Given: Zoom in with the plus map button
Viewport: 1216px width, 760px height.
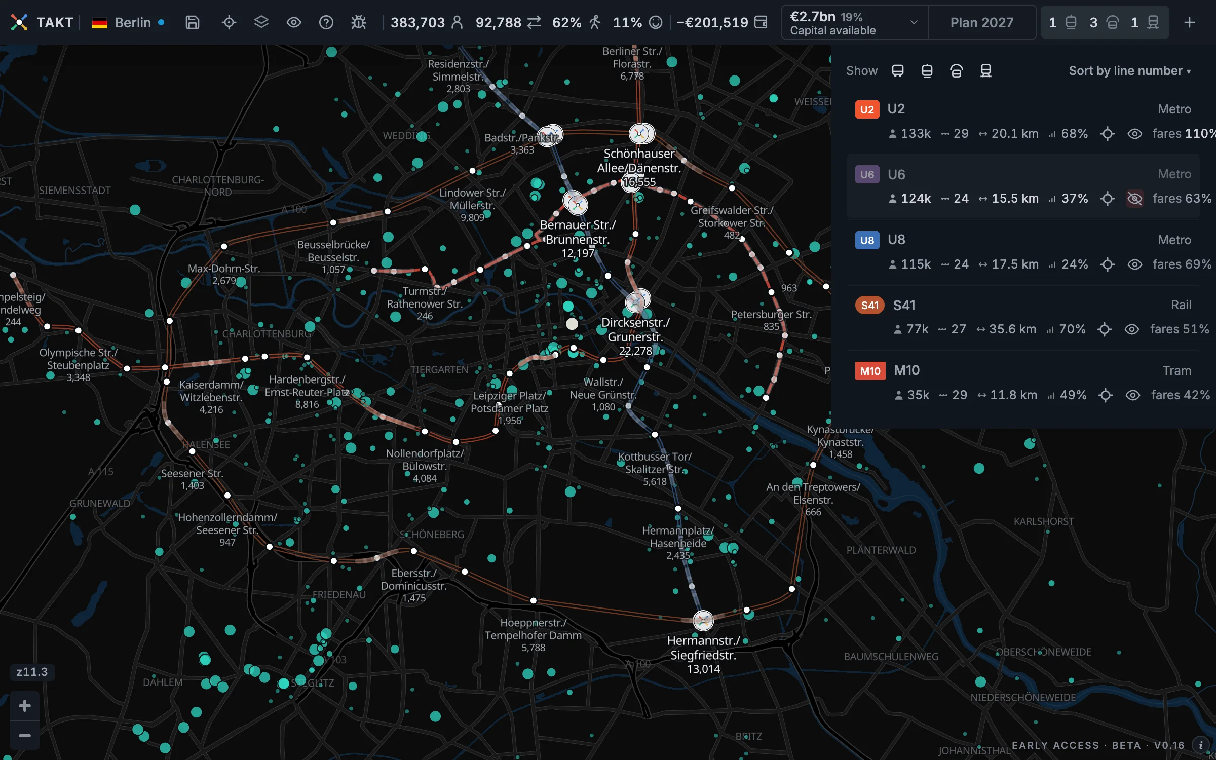Looking at the screenshot, I should pos(25,706).
